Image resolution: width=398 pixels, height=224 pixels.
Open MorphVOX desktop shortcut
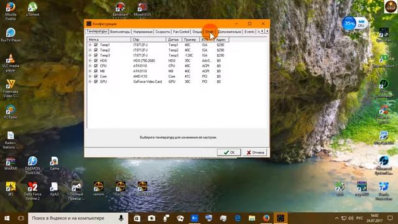pyautogui.click(x=142, y=10)
